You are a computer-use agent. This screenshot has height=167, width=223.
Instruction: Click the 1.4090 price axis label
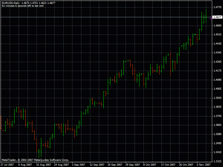pyautogui.click(x=218, y=80)
